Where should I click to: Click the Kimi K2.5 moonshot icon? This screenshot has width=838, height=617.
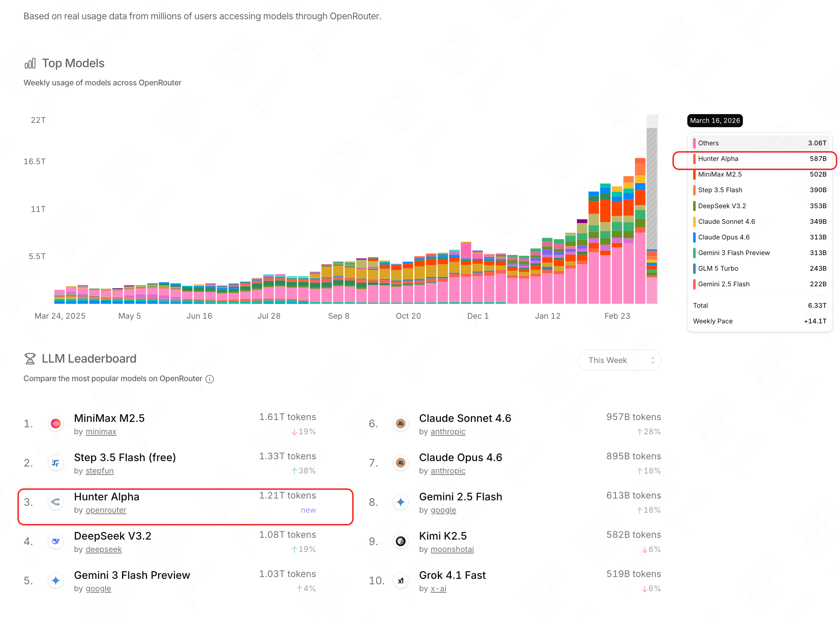pos(401,541)
